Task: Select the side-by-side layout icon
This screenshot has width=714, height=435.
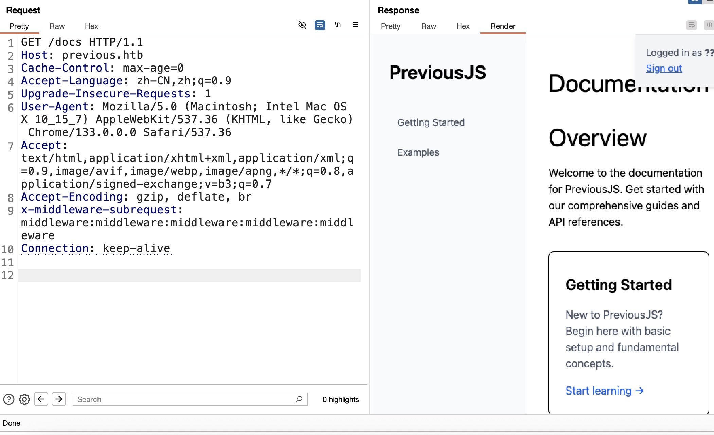Action: [694, 2]
